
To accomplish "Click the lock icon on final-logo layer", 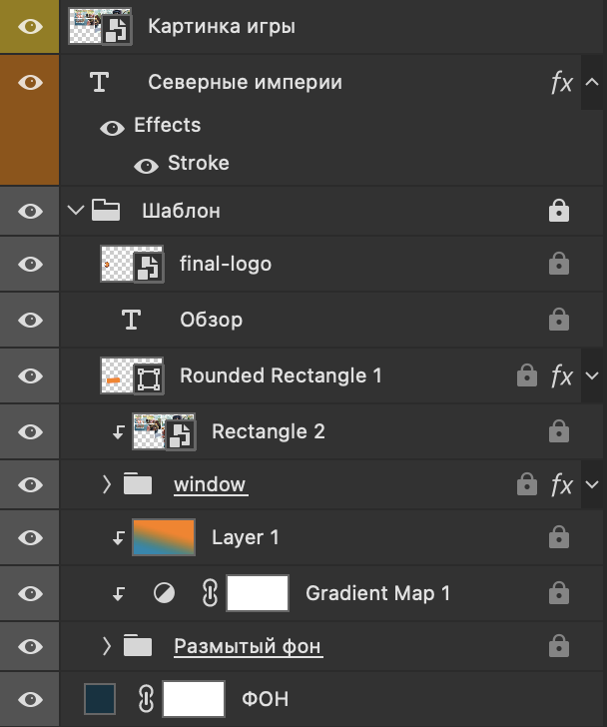I will click(559, 265).
